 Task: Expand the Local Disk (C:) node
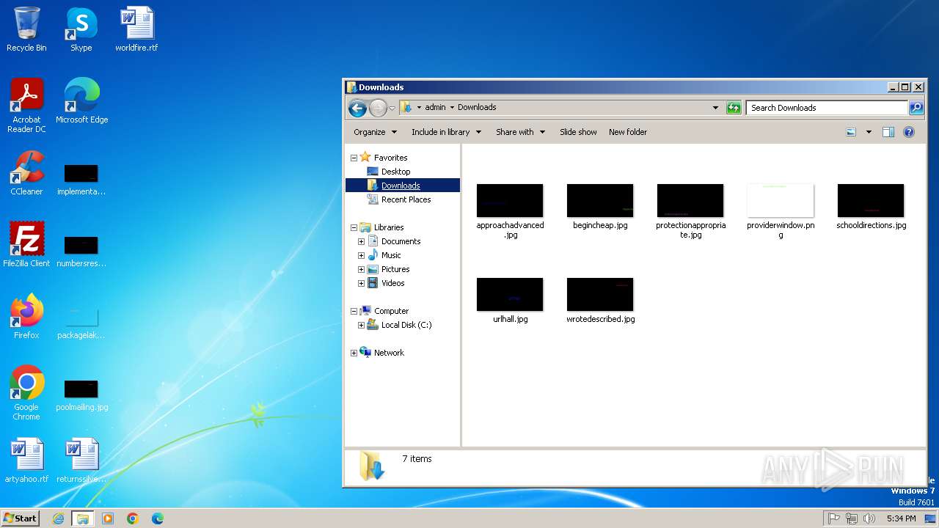[361, 325]
